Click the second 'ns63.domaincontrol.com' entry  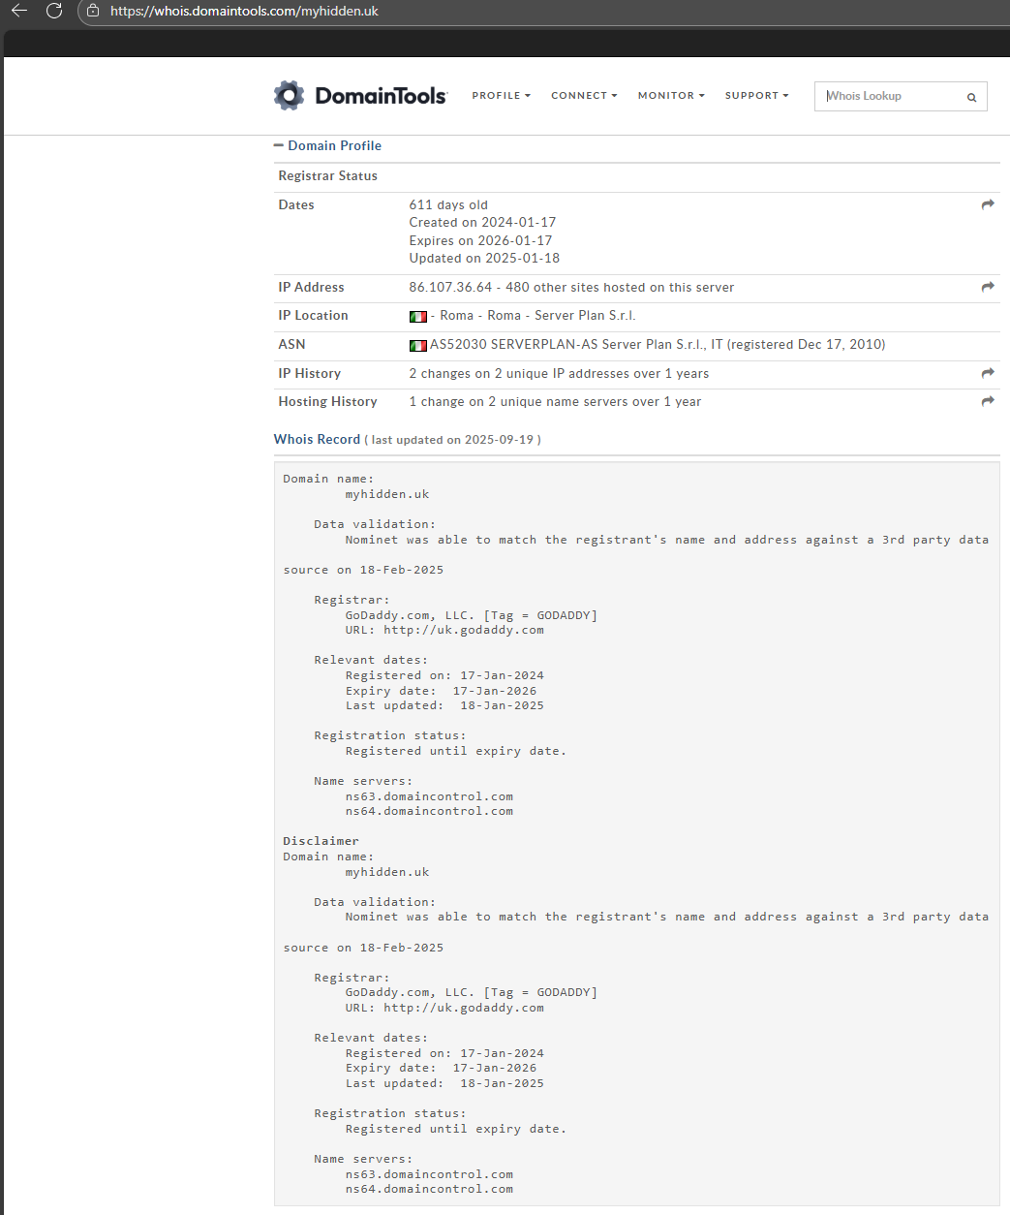click(x=429, y=1174)
